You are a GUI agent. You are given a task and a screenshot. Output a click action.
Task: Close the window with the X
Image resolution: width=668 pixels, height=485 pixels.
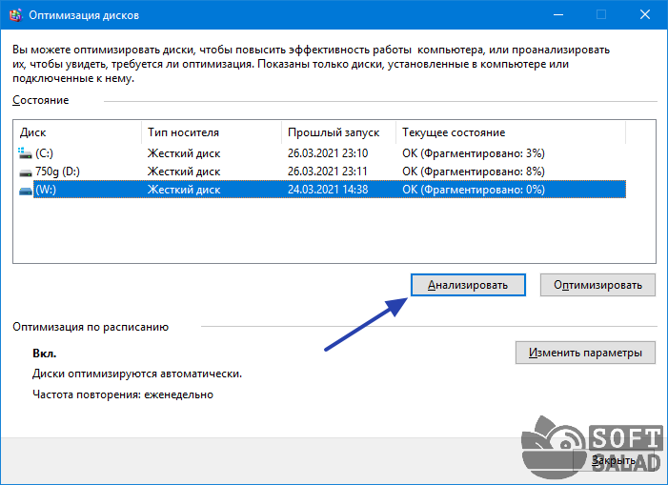pos(645,15)
